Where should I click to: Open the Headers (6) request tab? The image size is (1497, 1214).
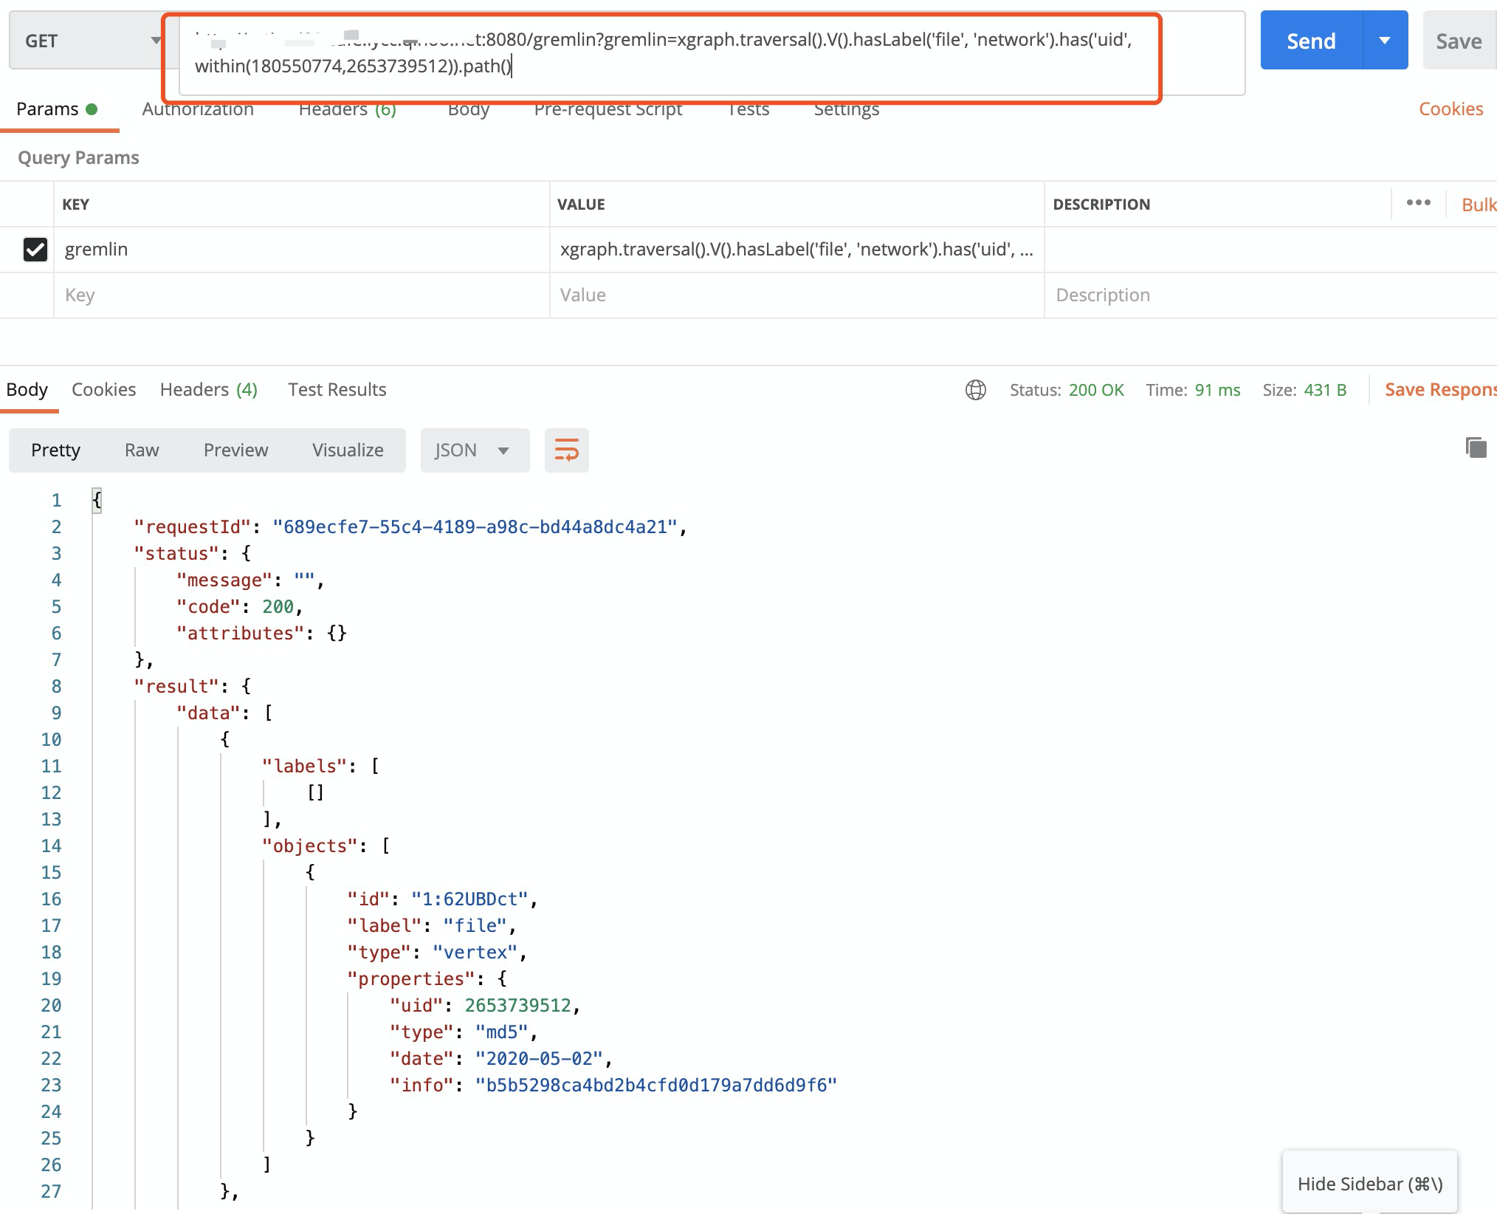point(347,109)
